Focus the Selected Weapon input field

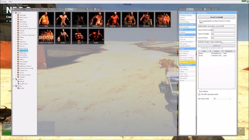(x=217, y=42)
